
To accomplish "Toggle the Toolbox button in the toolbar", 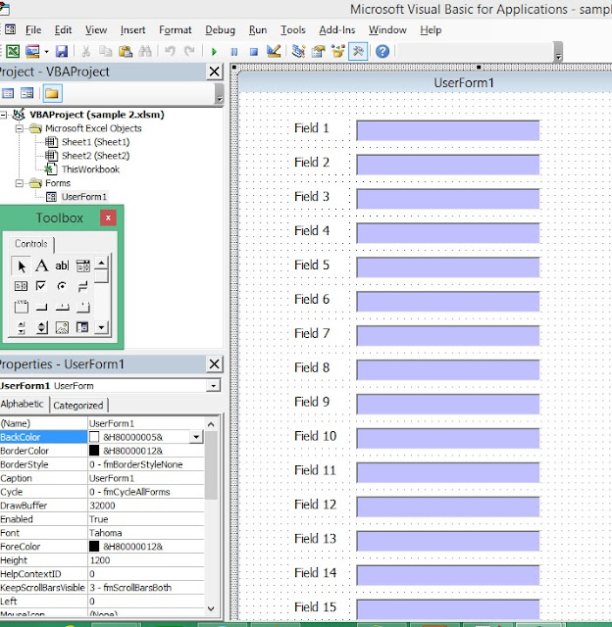I will [358, 51].
